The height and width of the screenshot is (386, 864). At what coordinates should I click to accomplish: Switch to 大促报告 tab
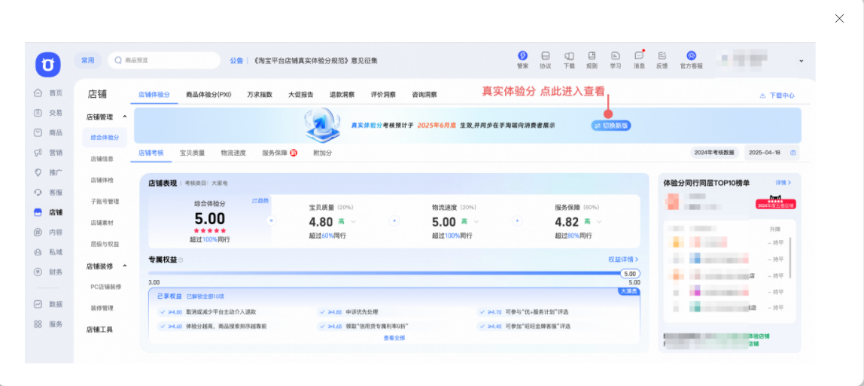tap(301, 95)
